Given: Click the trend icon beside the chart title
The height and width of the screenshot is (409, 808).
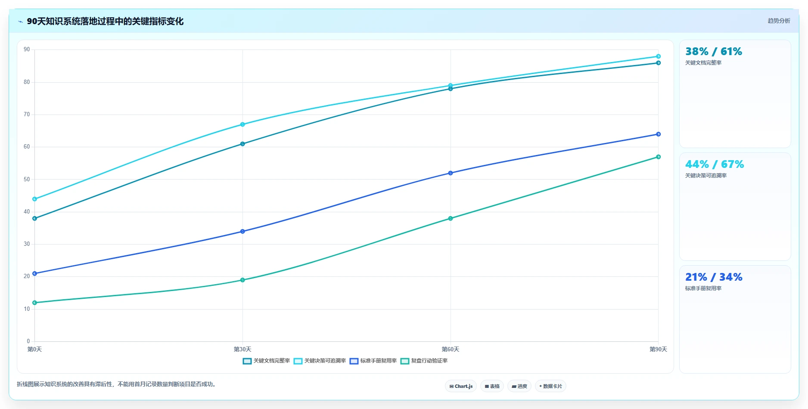Looking at the screenshot, I should click(x=20, y=22).
